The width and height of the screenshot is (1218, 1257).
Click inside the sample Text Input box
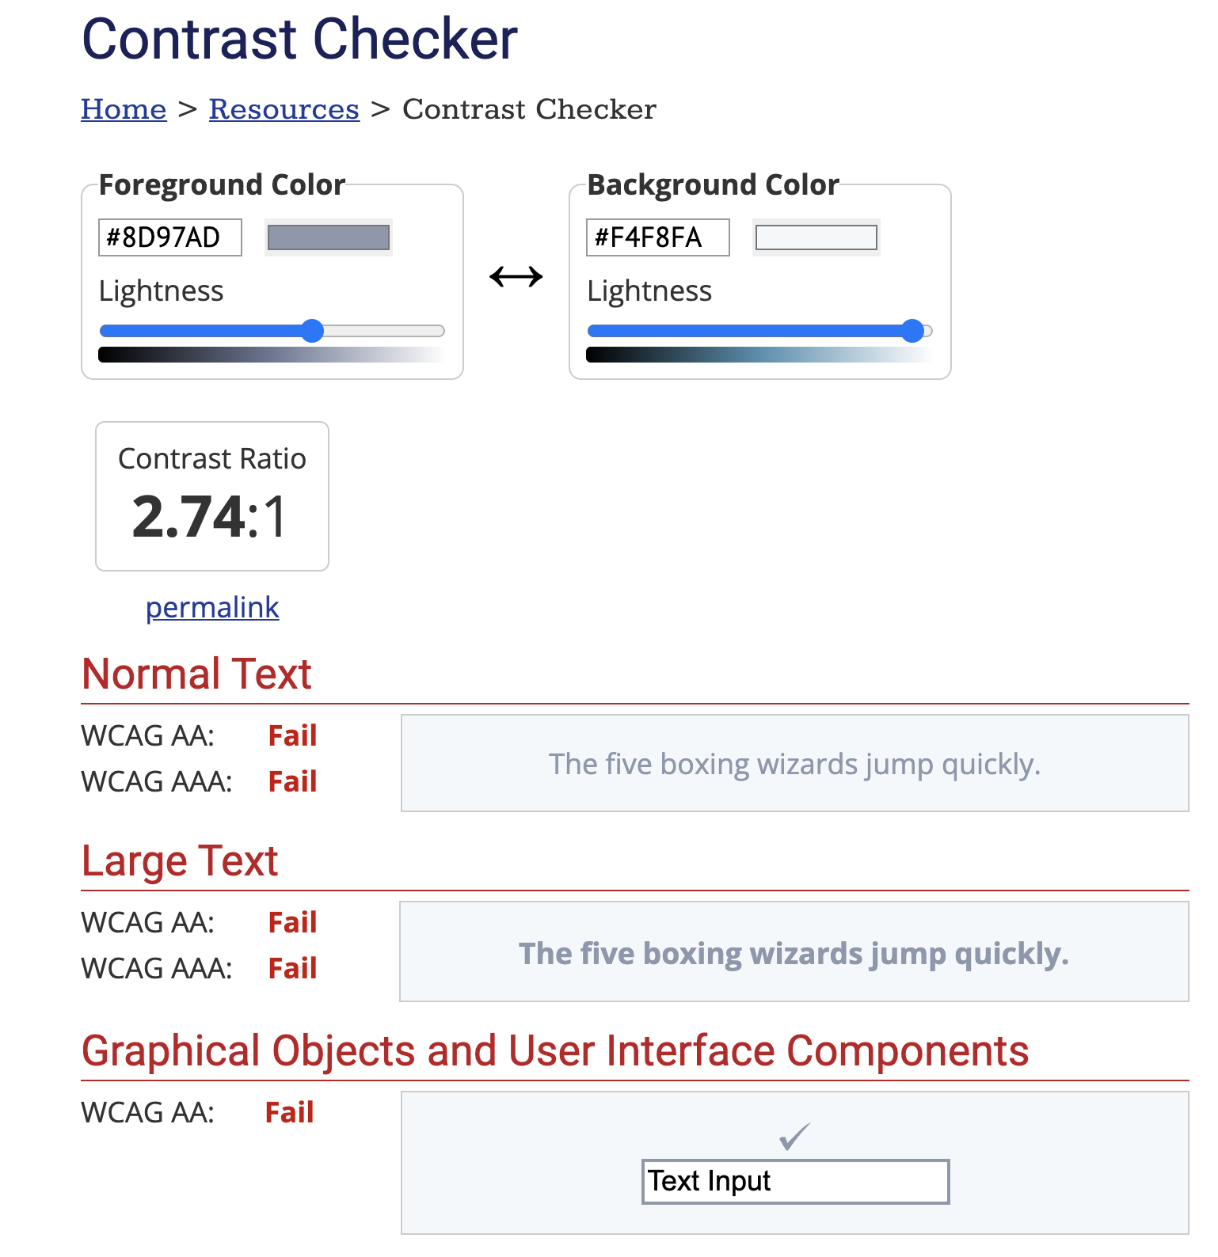click(x=795, y=1181)
